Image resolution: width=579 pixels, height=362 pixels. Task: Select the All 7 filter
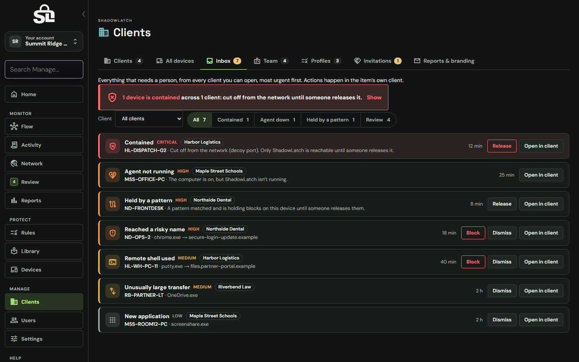coord(199,120)
